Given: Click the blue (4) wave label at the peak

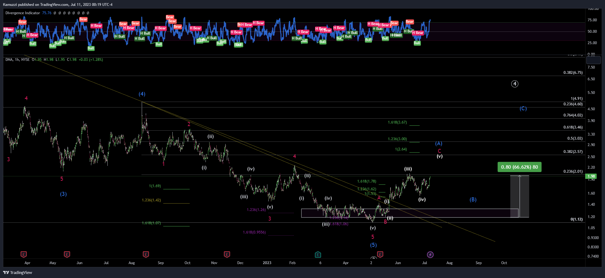Looking at the screenshot, I should pyautogui.click(x=142, y=94).
